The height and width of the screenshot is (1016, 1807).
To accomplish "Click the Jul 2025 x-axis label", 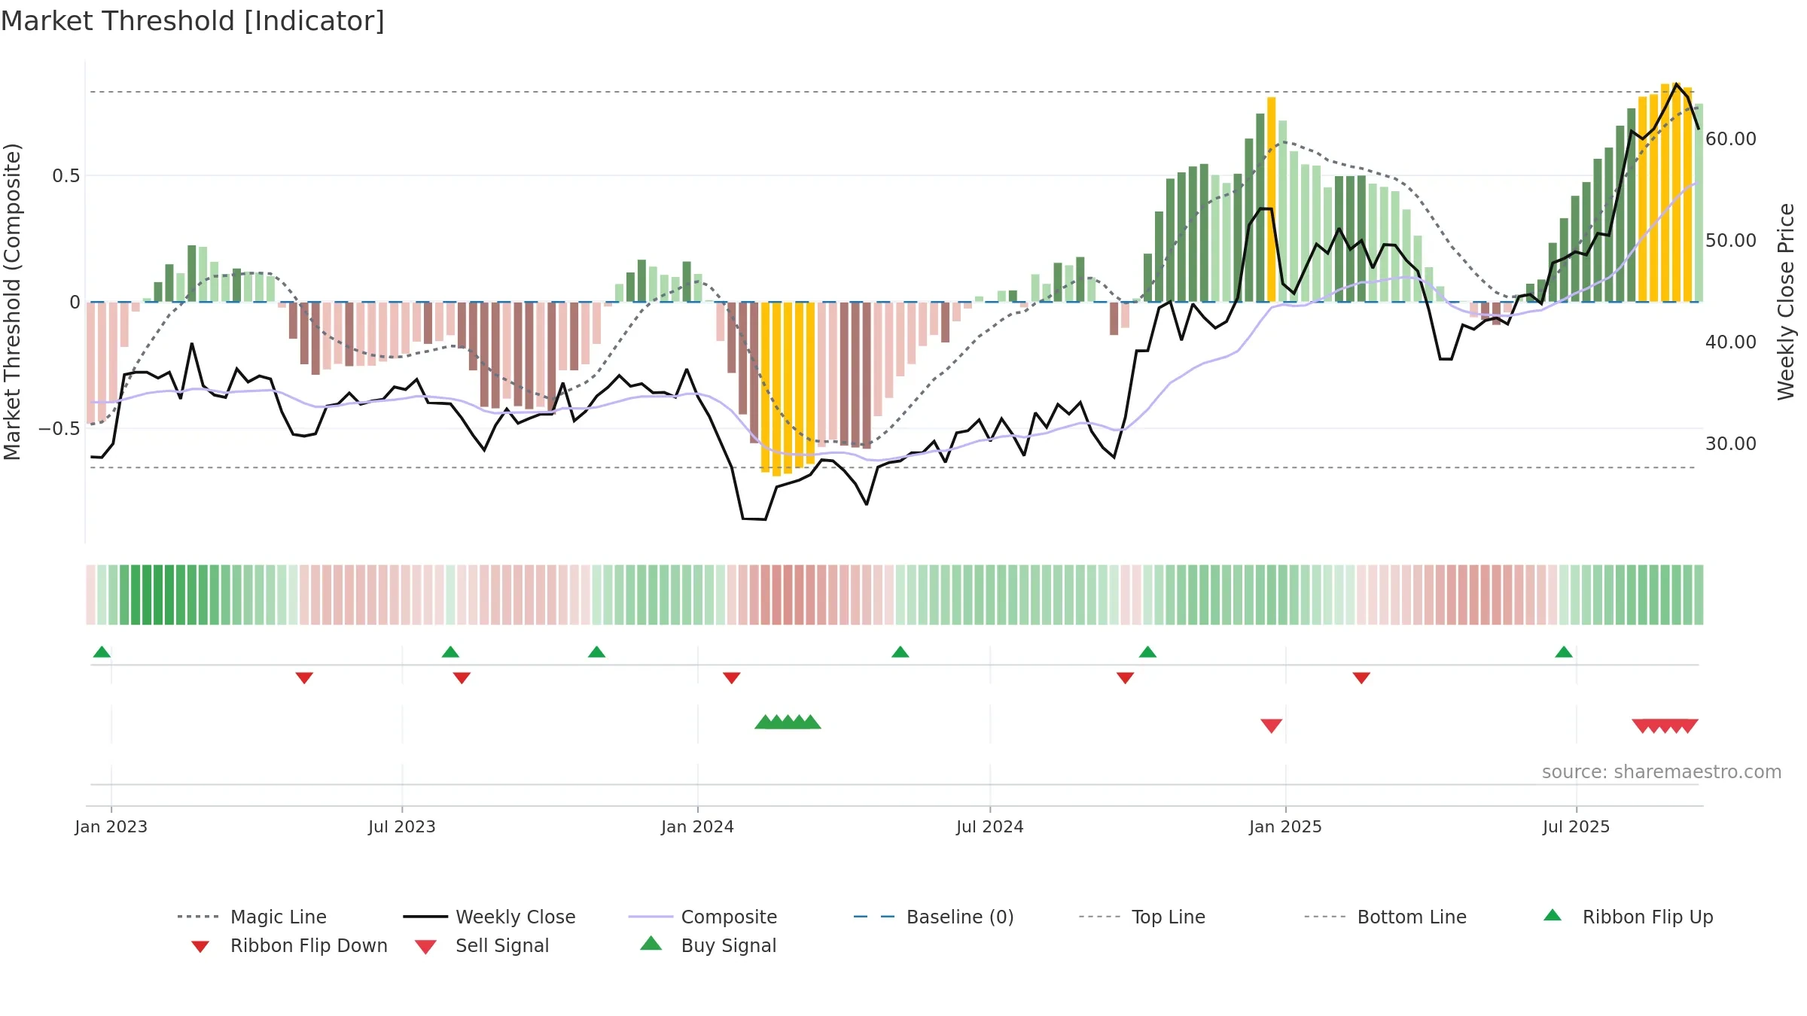I will [1577, 826].
